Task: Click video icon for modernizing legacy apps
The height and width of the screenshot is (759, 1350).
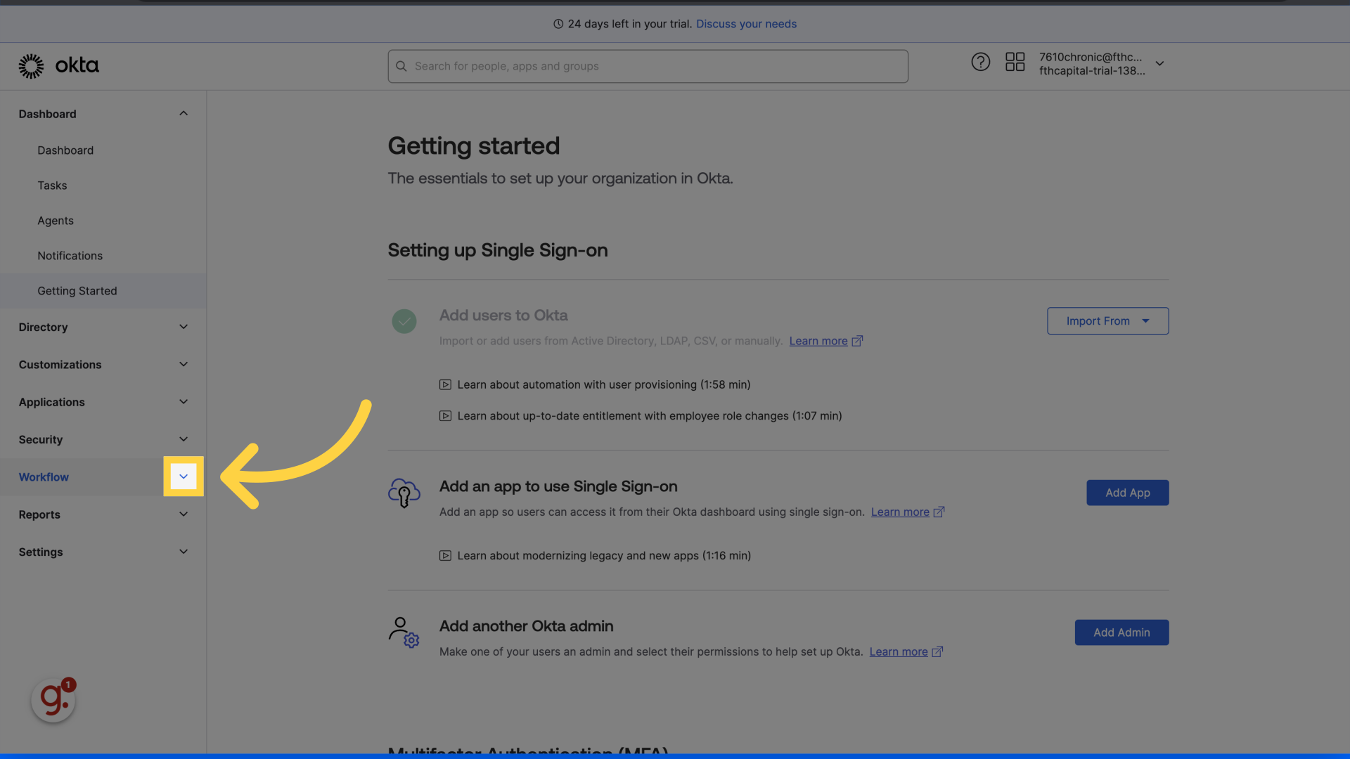Action: (445, 556)
